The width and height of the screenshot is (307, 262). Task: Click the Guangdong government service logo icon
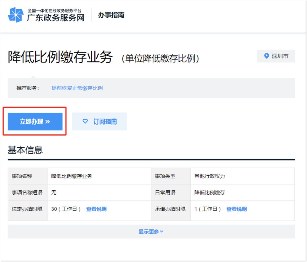(15, 15)
